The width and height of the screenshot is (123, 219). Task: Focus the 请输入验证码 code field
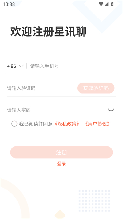(x=41, y=88)
